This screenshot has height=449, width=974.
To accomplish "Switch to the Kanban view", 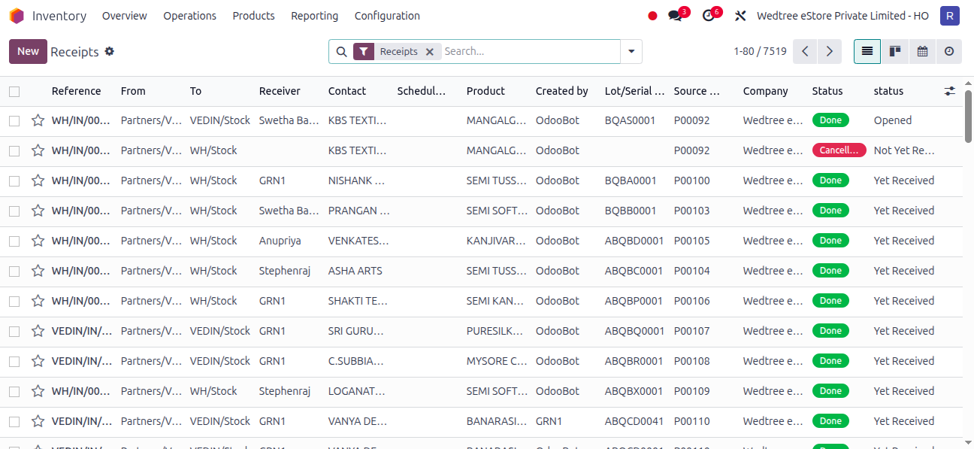I will coord(894,51).
